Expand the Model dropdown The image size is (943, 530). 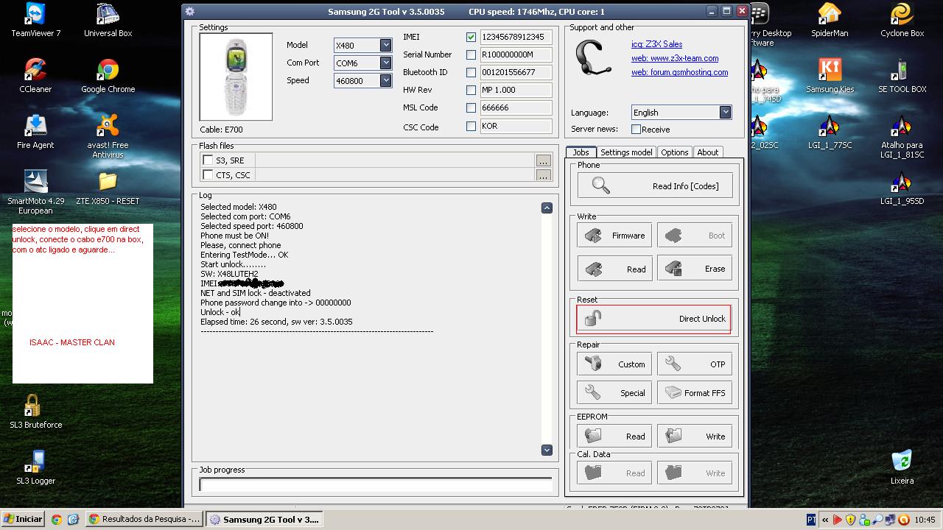pos(385,45)
